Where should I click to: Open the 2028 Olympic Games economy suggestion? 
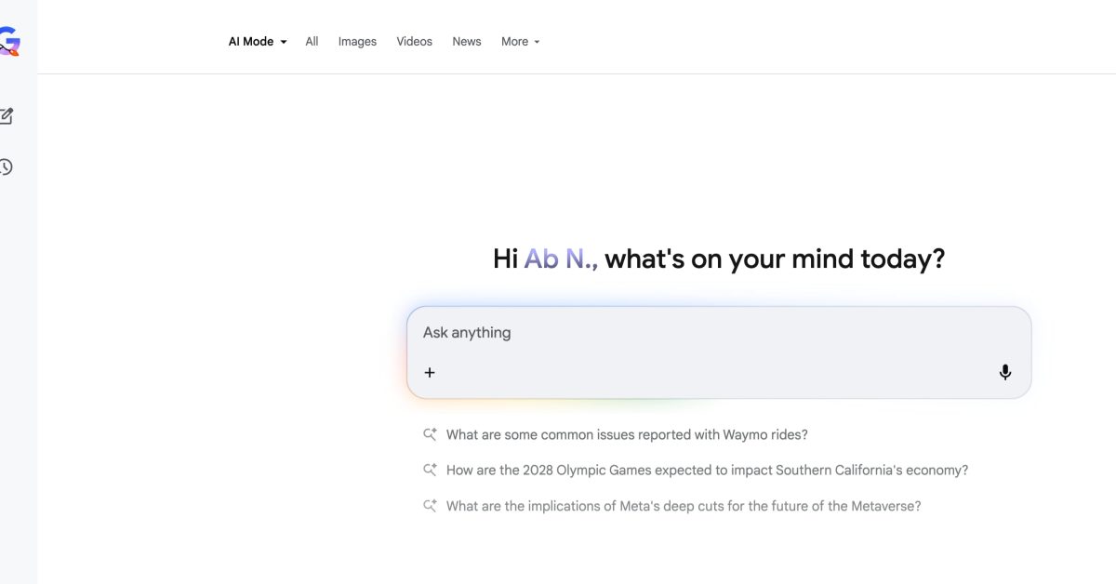[x=706, y=470]
